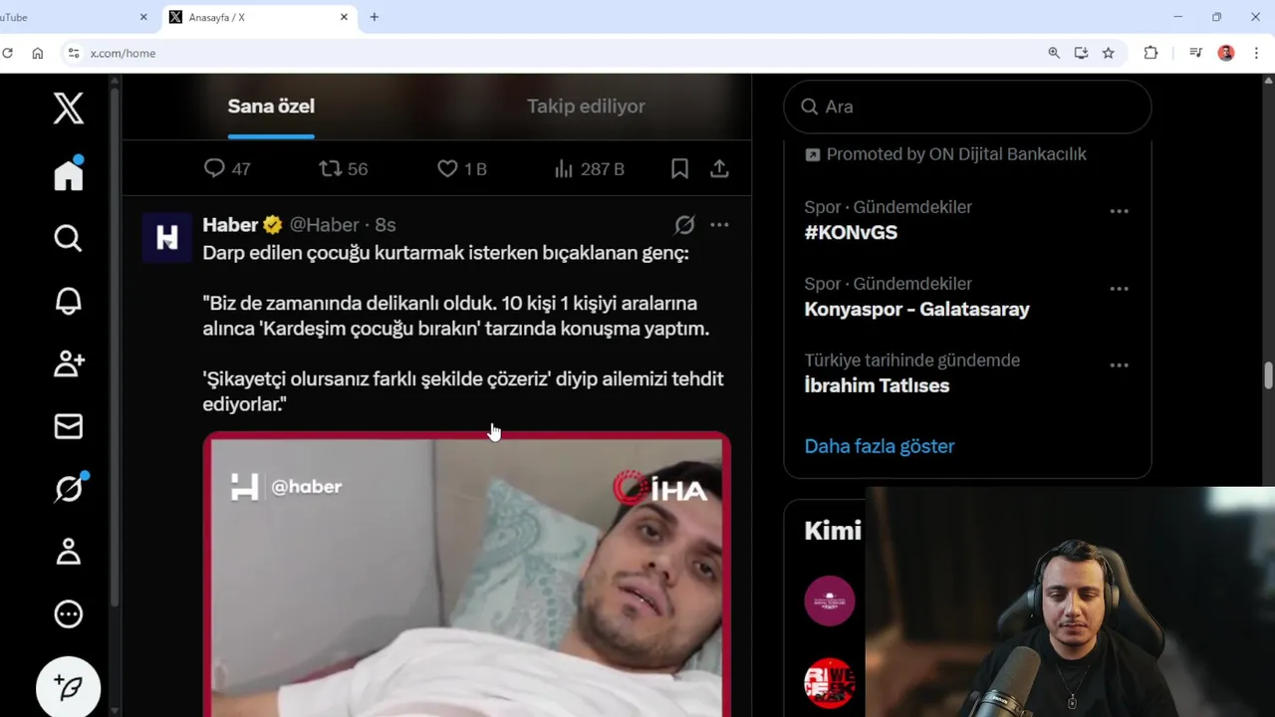Open options for Konyaspor - Galatasaray trend
Image resolution: width=1275 pixels, height=717 pixels.
pos(1119,289)
